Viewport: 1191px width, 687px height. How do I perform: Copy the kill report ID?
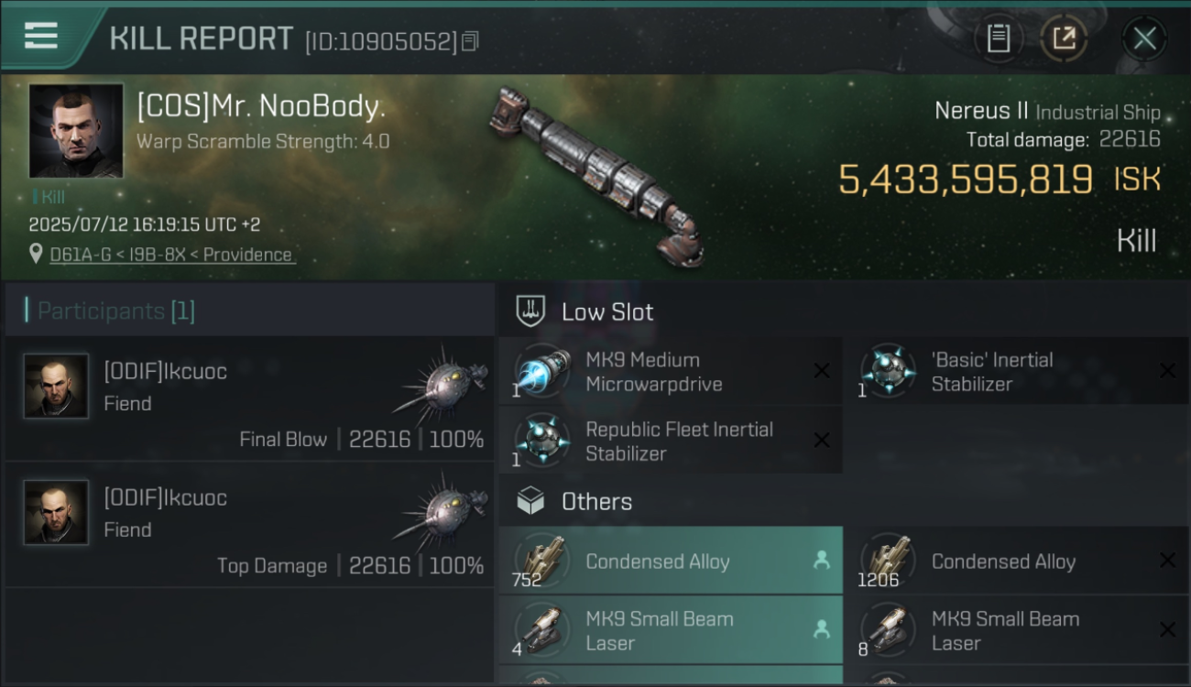470,41
